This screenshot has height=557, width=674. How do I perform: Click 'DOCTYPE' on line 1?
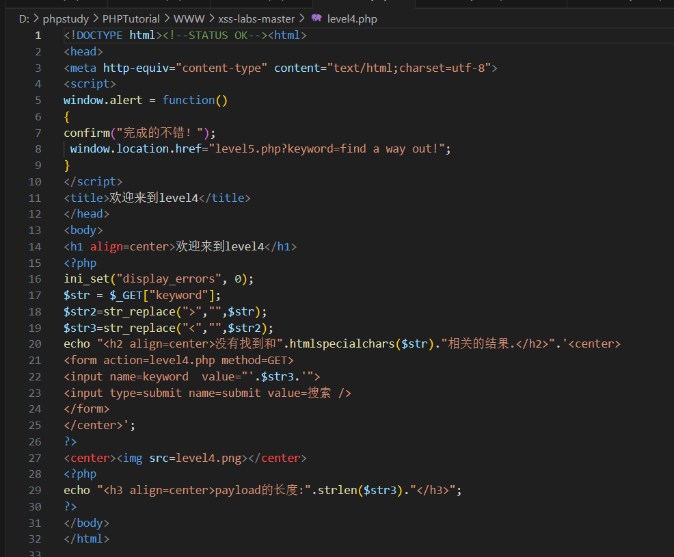click(x=100, y=36)
